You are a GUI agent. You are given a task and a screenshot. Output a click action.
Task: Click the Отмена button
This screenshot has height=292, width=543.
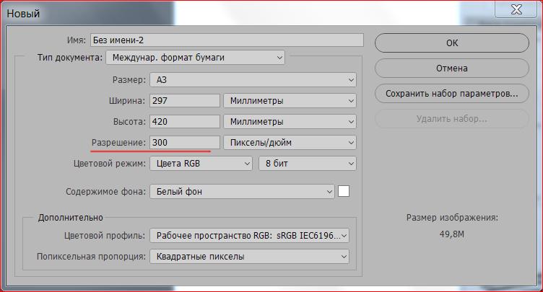(452, 68)
